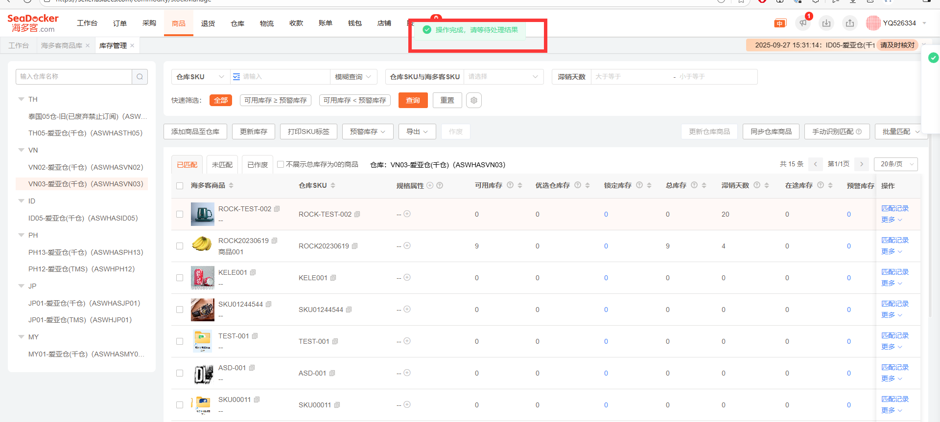Click the announcement megaphone icon with badge
The image size is (940, 422).
coord(803,23)
